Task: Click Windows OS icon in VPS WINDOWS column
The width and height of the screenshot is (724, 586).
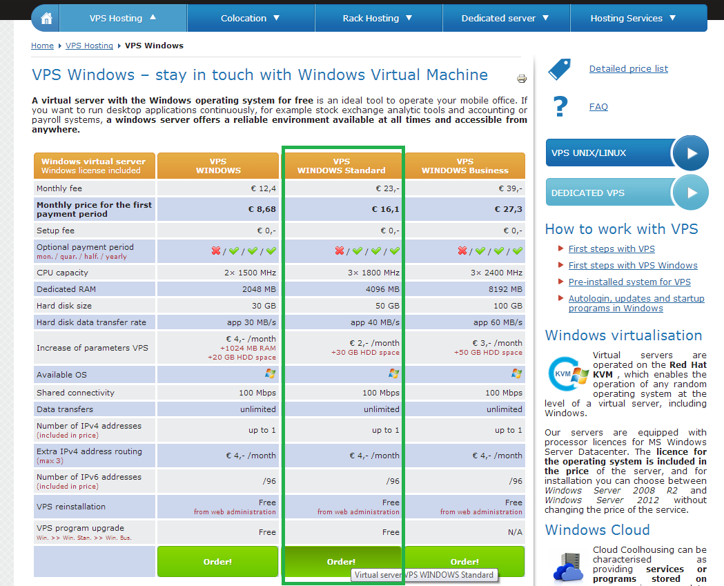Action: point(270,373)
